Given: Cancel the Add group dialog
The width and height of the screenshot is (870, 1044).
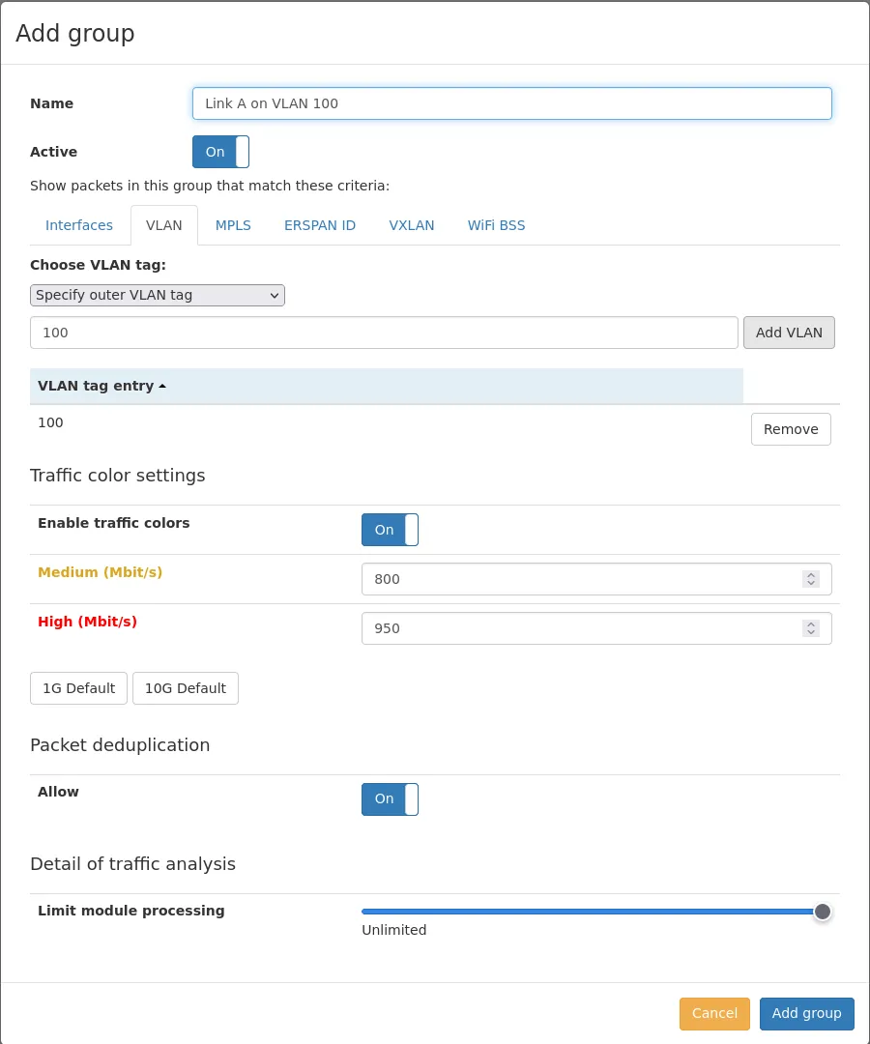Looking at the screenshot, I should 714,1013.
